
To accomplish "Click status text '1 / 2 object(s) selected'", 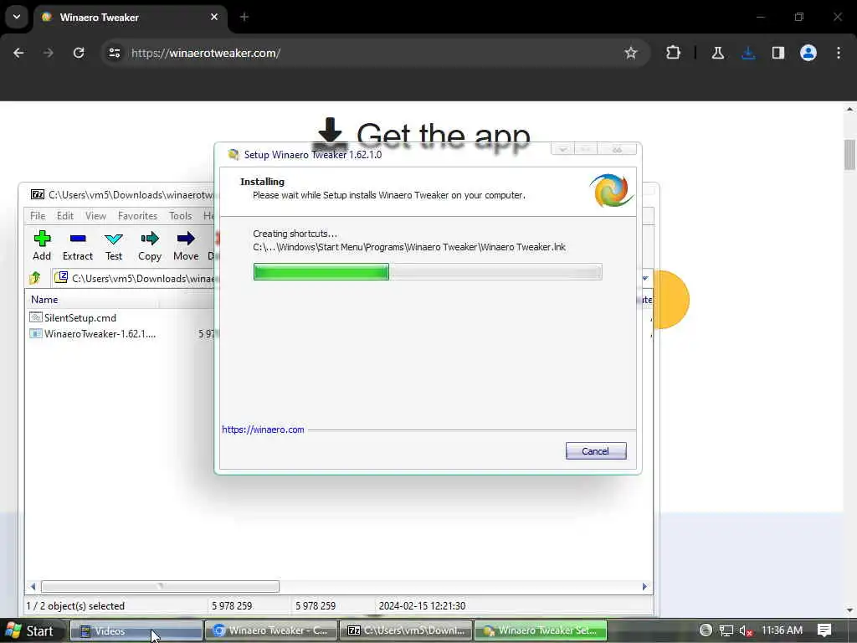I will click(75, 606).
